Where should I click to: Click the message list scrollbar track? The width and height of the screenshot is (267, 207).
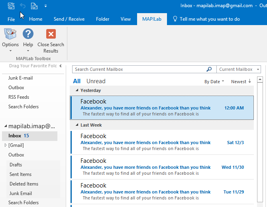(260, 142)
